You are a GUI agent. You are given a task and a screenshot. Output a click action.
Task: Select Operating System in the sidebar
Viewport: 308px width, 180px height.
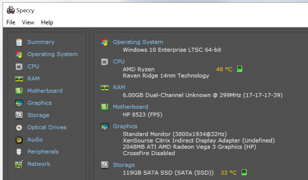pyautogui.click(x=52, y=54)
